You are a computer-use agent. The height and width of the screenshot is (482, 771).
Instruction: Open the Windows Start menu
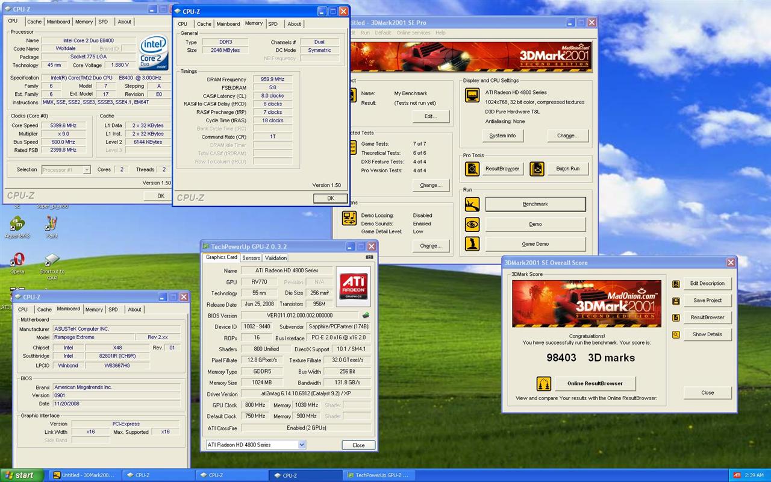pos(22,475)
